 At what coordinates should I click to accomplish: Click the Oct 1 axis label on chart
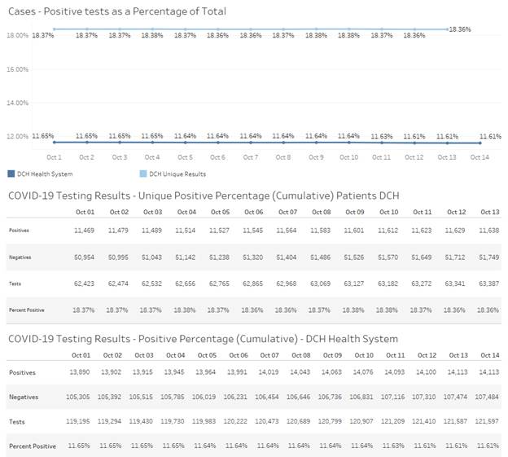55,156
